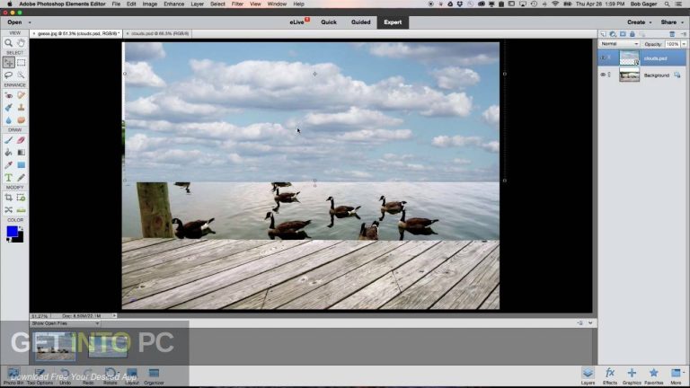Select the Rectangle shape tool
Viewport: 690px width, 388px height.
(x=21, y=165)
